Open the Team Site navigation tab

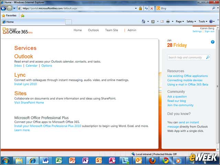click(x=111, y=30)
